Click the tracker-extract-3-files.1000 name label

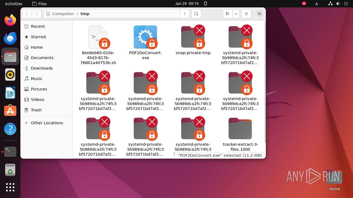point(240,147)
